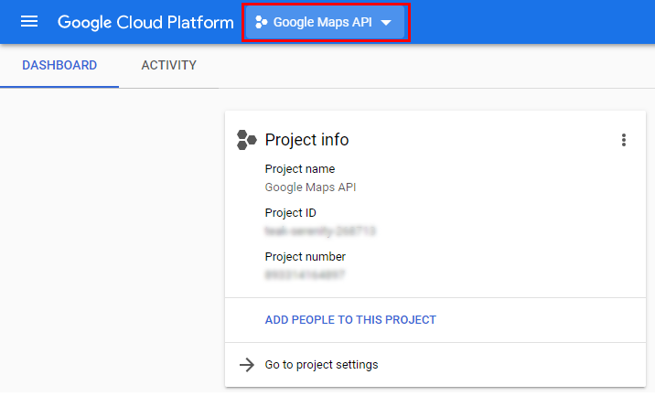Select the 'Project number' label

click(x=306, y=256)
